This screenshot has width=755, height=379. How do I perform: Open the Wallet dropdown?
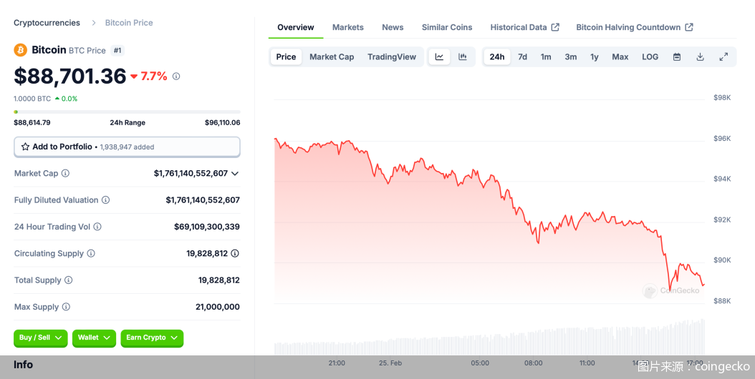tap(94, 338)
